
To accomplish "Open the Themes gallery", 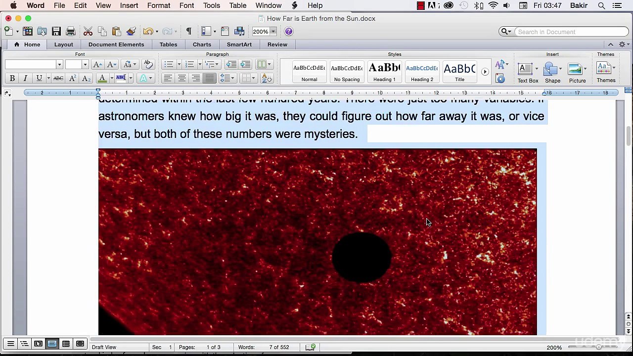I will click(x=606, y=72).
